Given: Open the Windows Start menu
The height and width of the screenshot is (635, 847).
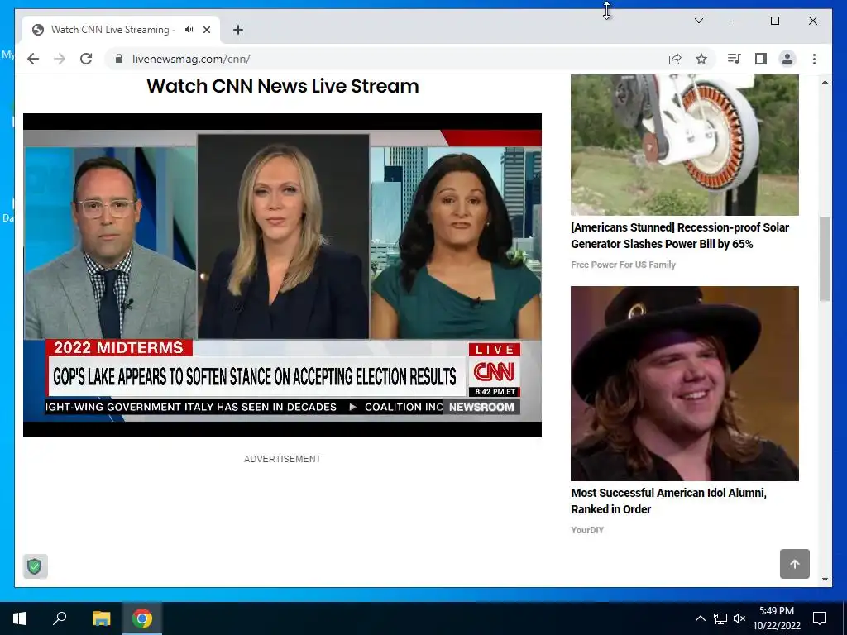Looking at the screenshot, I should point(20,618).
